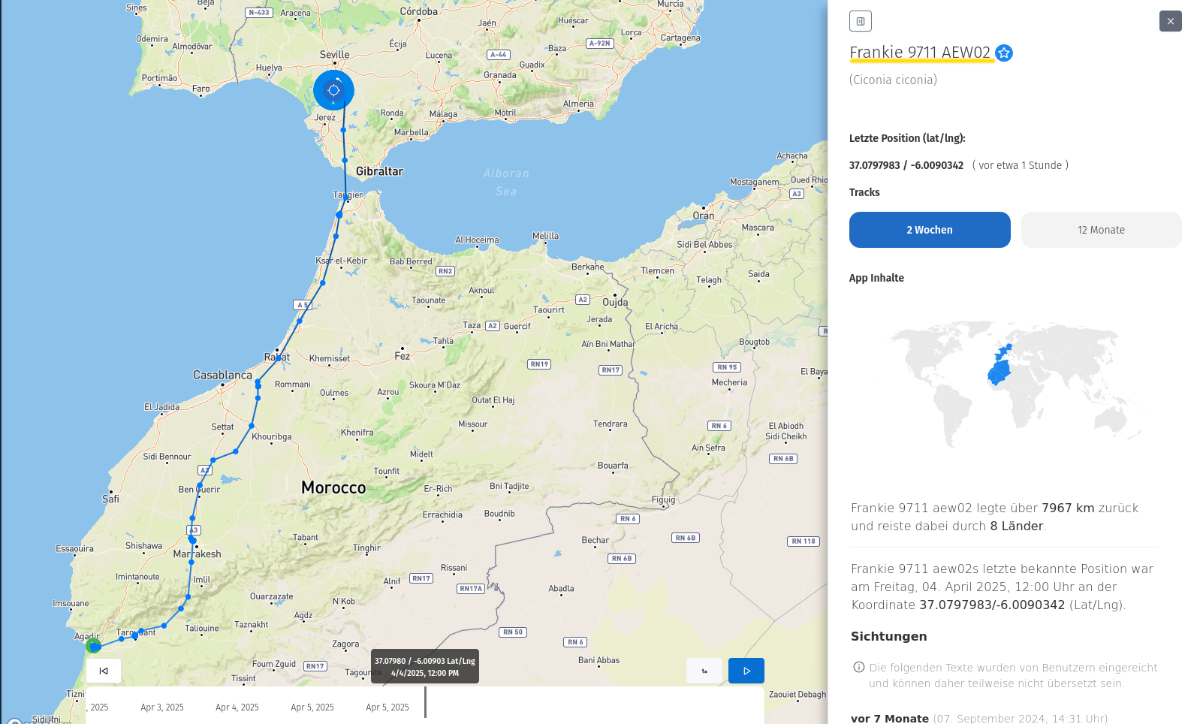This screenshot has height=724, width=1203.
Task: Click the track point at Tangier
Action: click(346, 198)
